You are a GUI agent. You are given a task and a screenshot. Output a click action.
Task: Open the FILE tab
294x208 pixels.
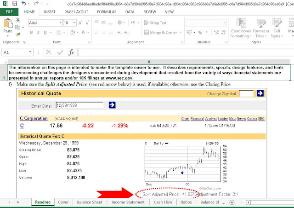click(9, 12)
